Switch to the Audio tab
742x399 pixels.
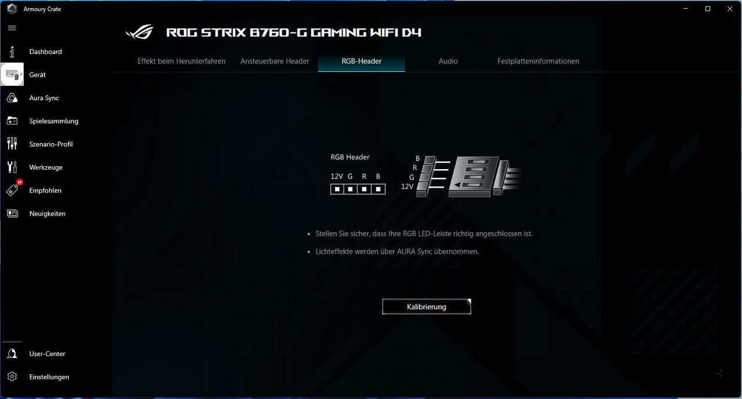click(448, 61)
